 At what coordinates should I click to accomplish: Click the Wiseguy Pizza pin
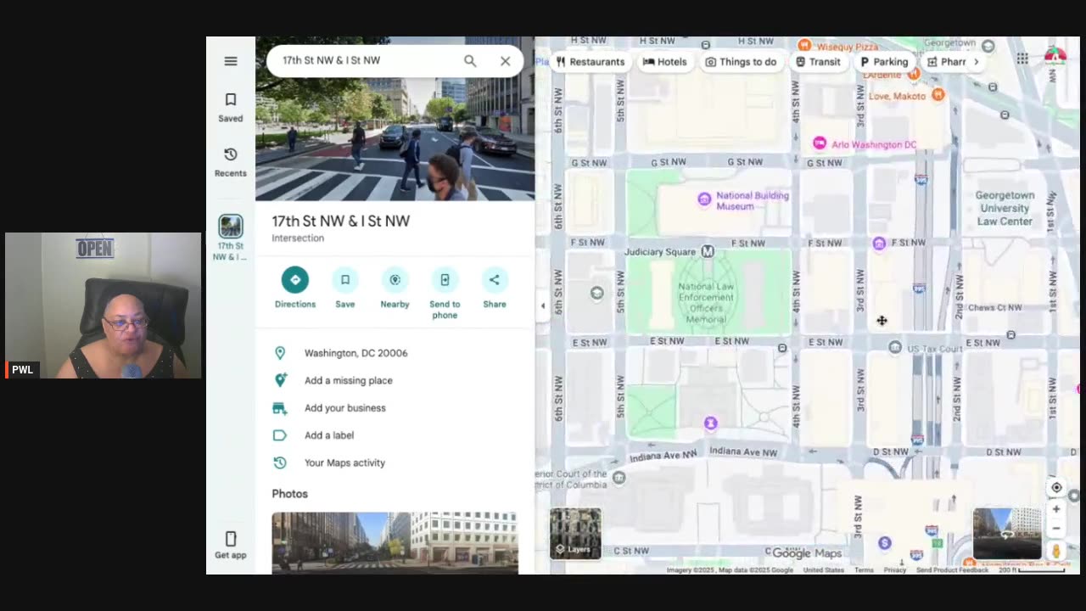click(804, 45)
